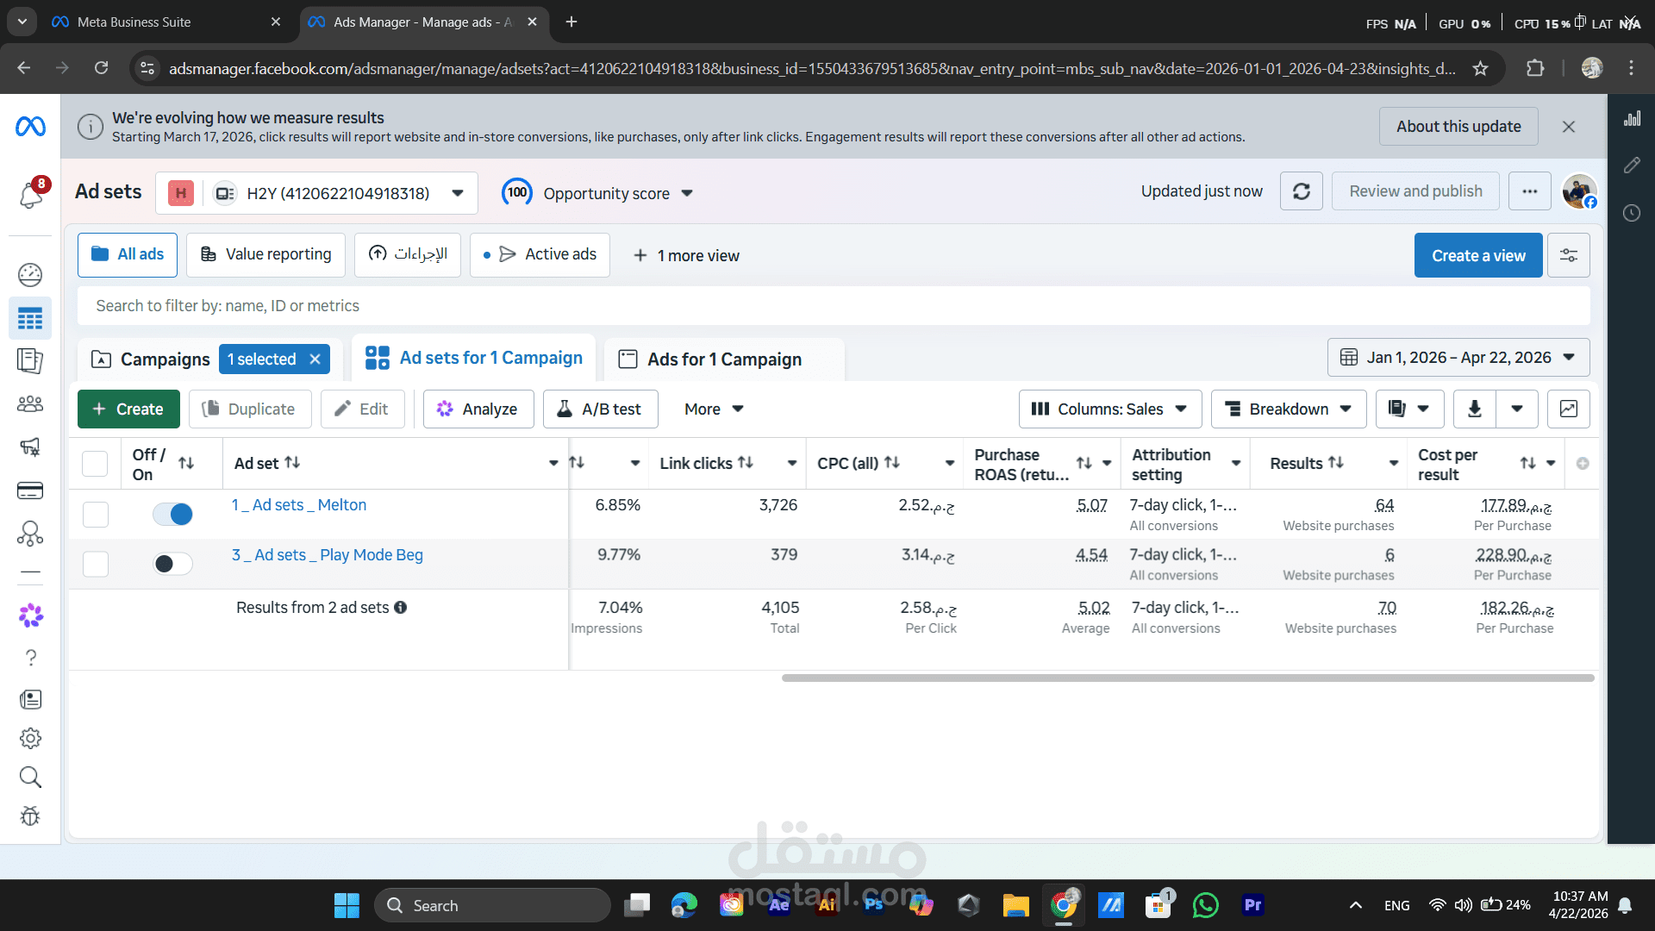The height and width of the screenshot is (931, 1655).
Task: Switch to the Value reporting view
Action: [265, 255]
